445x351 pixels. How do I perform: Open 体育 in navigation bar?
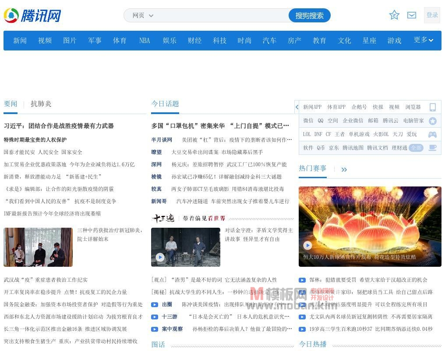coord(120,41)
